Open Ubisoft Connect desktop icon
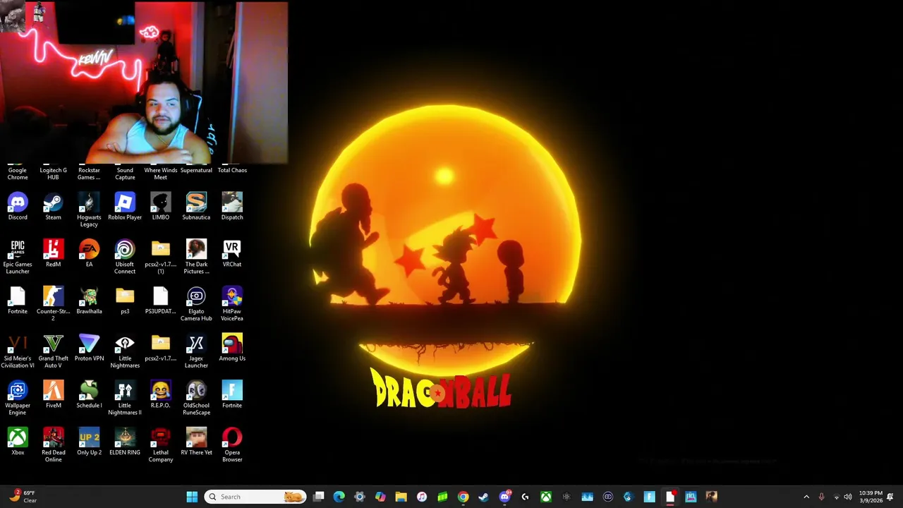903x508 pixels. pos(125,257)
